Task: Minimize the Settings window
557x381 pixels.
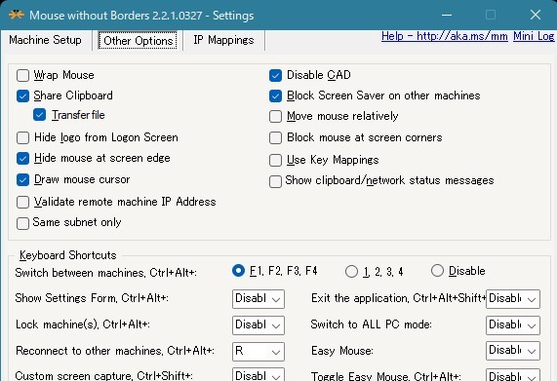Action: click(x=447, y=15)
